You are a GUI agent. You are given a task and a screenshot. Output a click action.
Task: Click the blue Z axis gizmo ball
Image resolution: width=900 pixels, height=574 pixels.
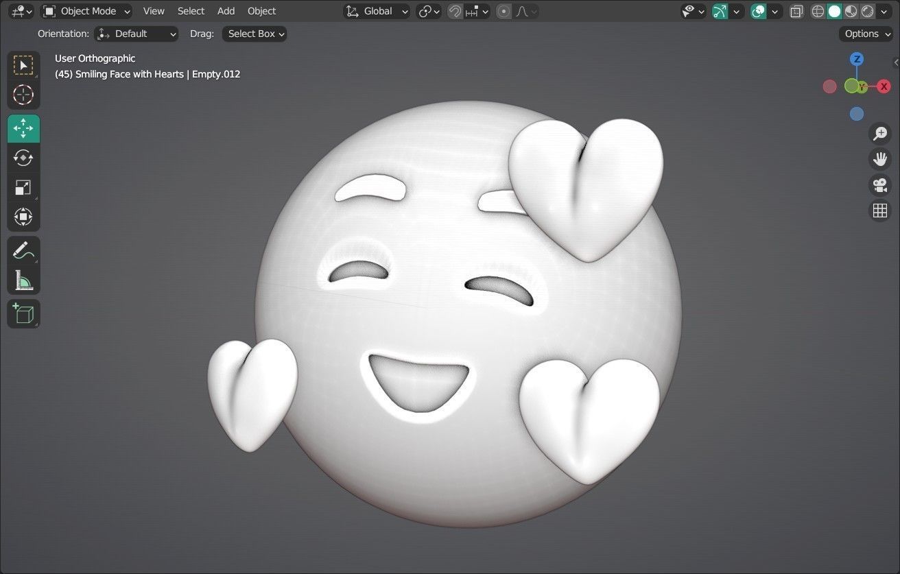tap(857, 59)
